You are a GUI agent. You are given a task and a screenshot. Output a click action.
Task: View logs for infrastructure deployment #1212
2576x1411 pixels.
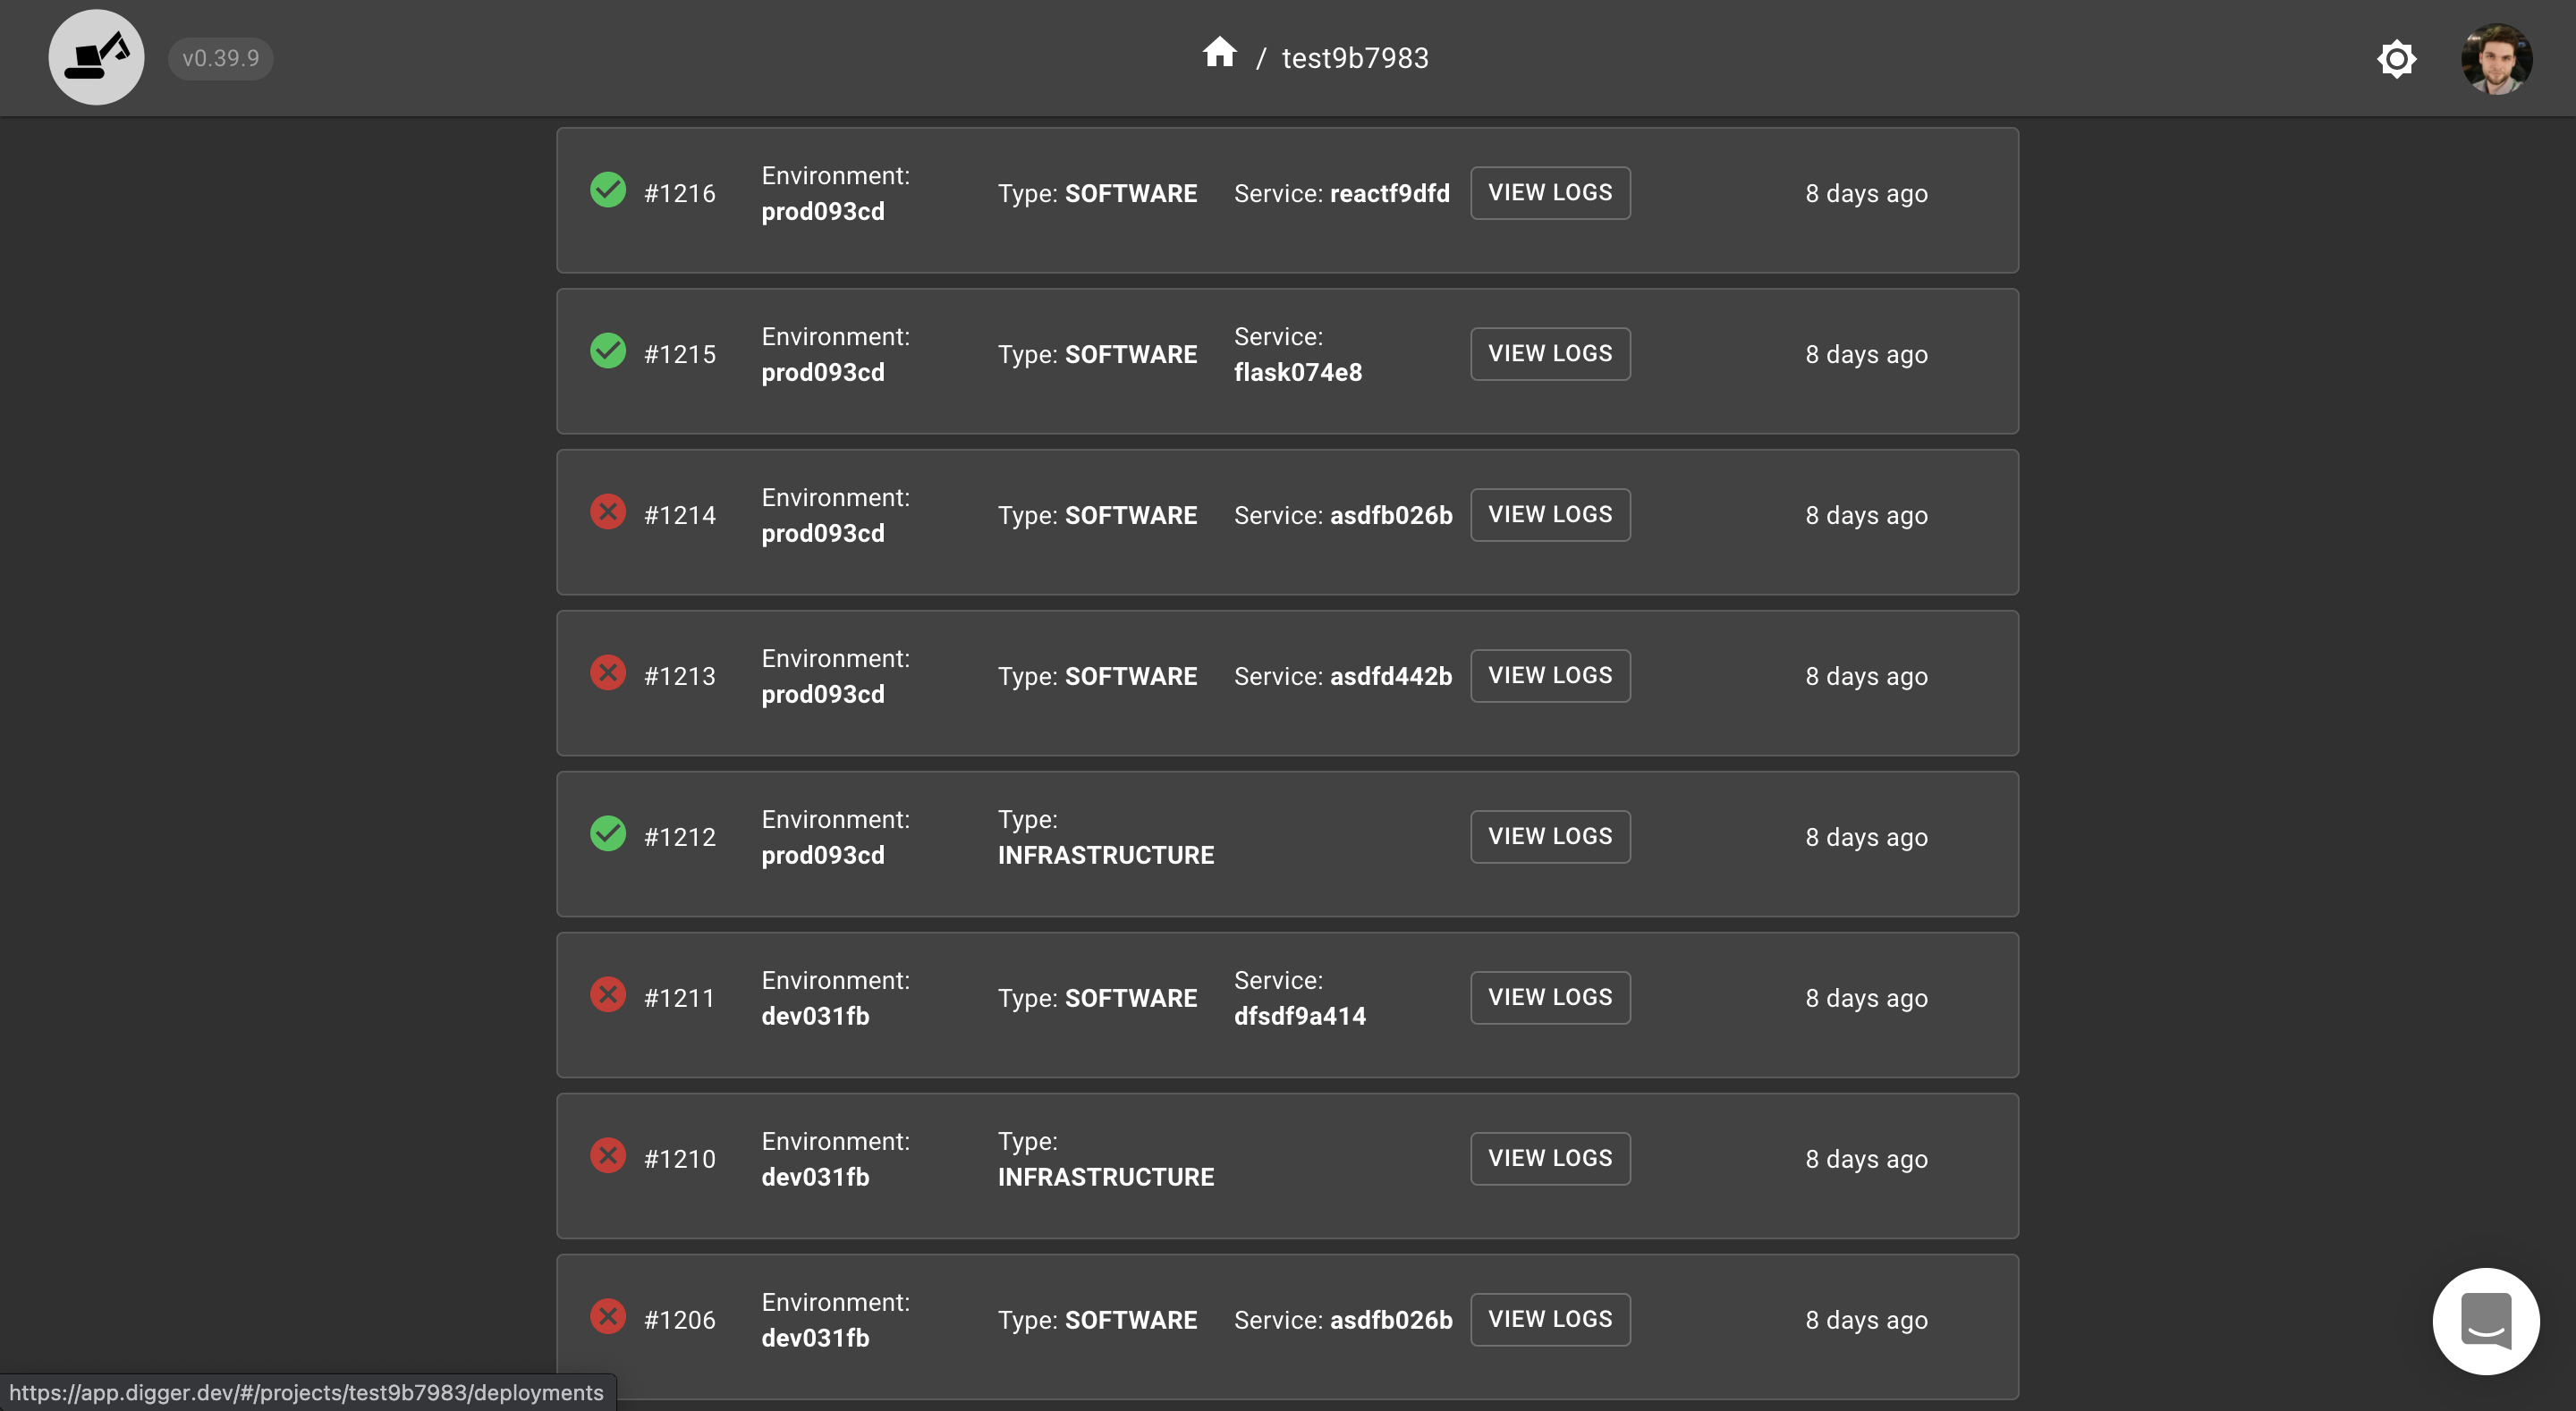click(1549, 837)
